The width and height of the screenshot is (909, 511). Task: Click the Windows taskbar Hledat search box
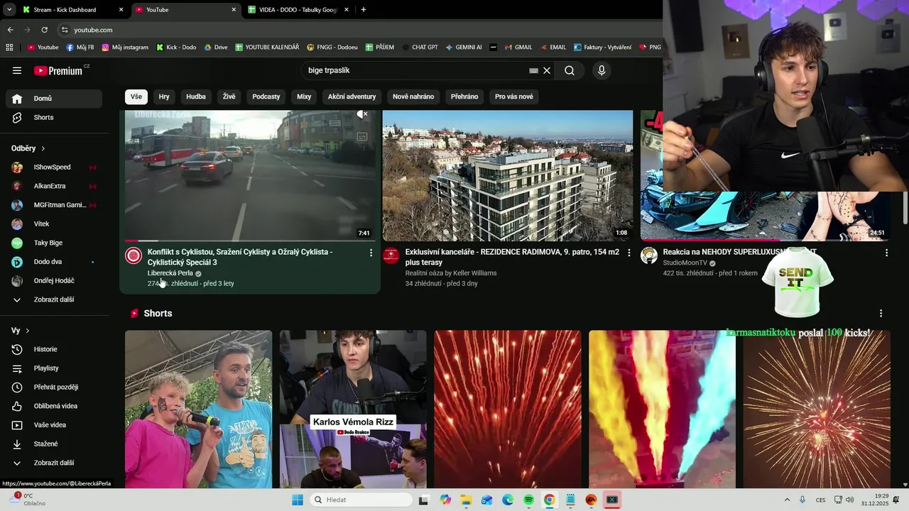coord(361,500)
